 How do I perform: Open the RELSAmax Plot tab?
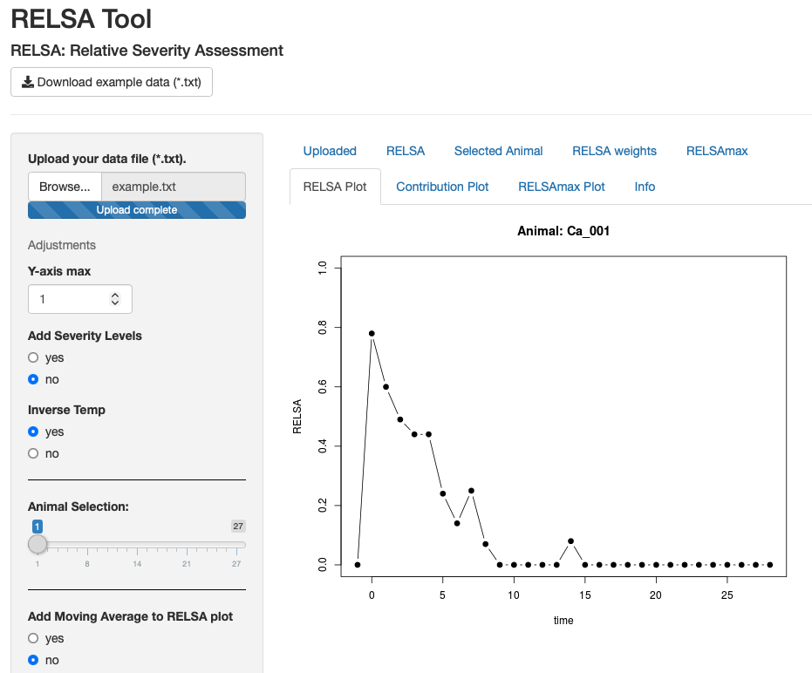pyautogui.click(x=561, y=187)
